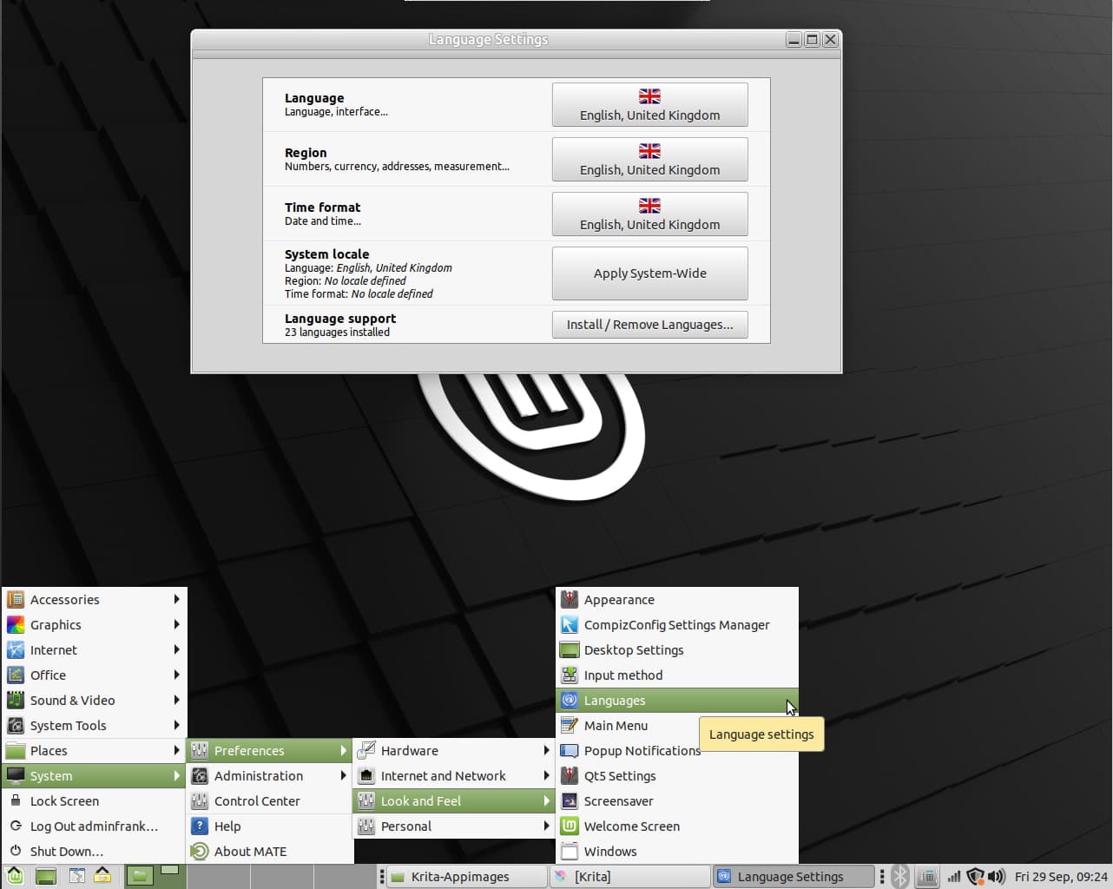
Task: Click the Show Desktop icon in the panel
Action: (46, 876)
